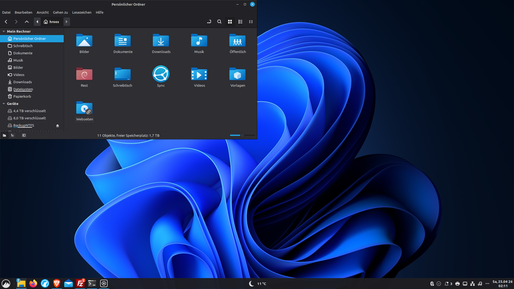The height and width of the screenshot is (289, 514).
Task: Click the right path bar scroll arrow
Action: click(x=67, y=22)
